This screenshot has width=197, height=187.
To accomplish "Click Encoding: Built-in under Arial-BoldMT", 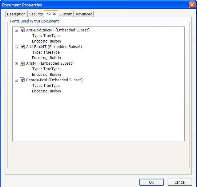I will 46,58.
